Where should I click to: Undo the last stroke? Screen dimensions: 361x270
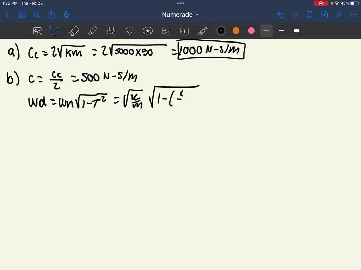(280, 15)
